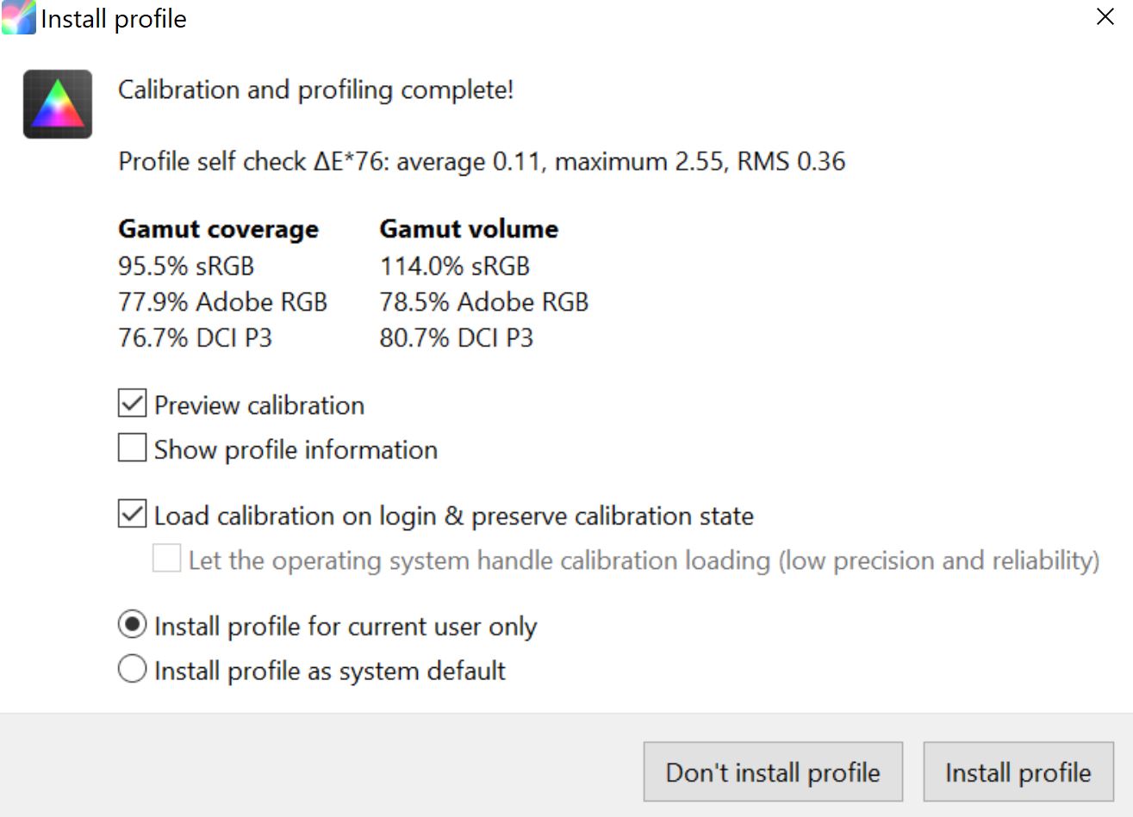The width and height of the screenshot is (1133, 817).
Task: Click the Gamut coverage heading
Action: [x=218, y=229]
